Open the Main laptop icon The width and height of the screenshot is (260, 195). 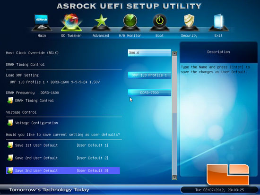click(x=42, y=23)
